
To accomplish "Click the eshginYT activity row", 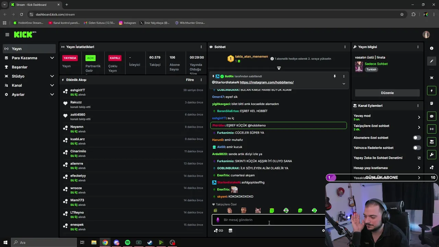I will tap(132, 92).
